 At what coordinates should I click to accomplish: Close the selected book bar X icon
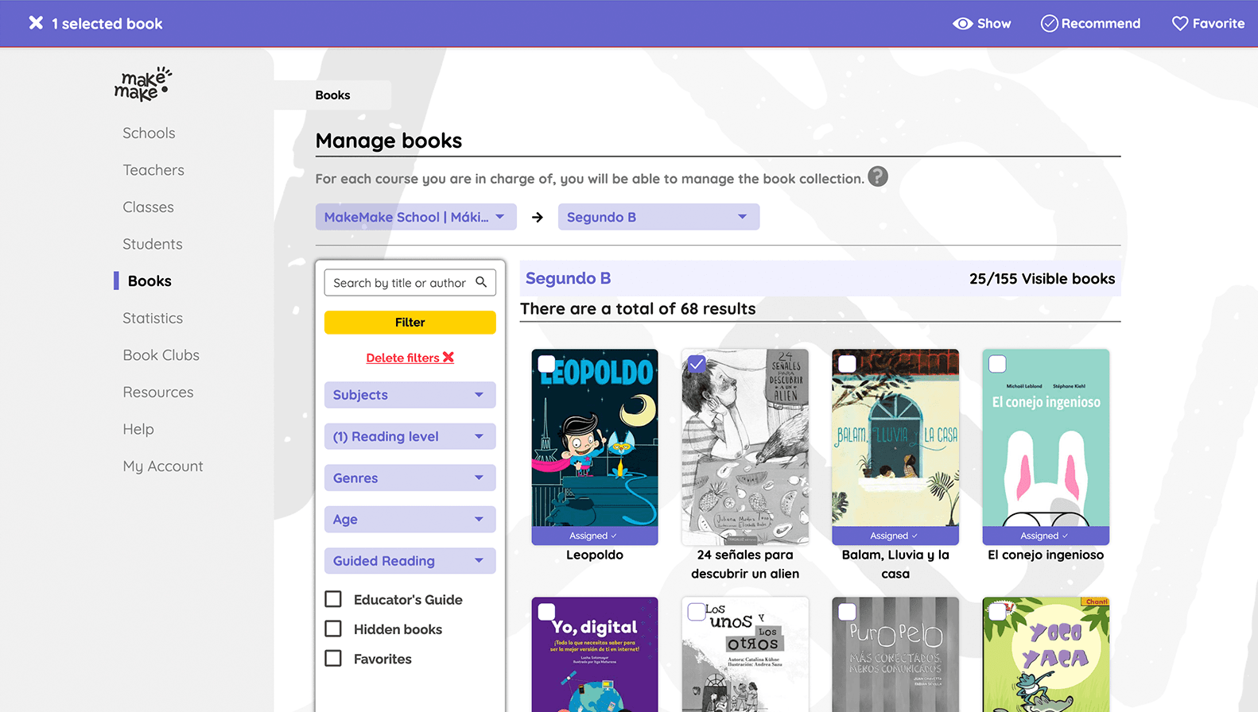36,23
